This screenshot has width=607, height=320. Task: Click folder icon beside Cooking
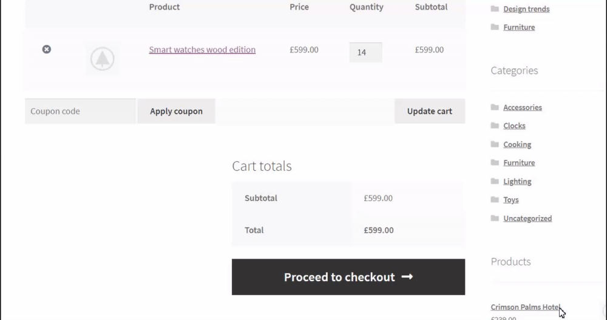coord(495,144)
